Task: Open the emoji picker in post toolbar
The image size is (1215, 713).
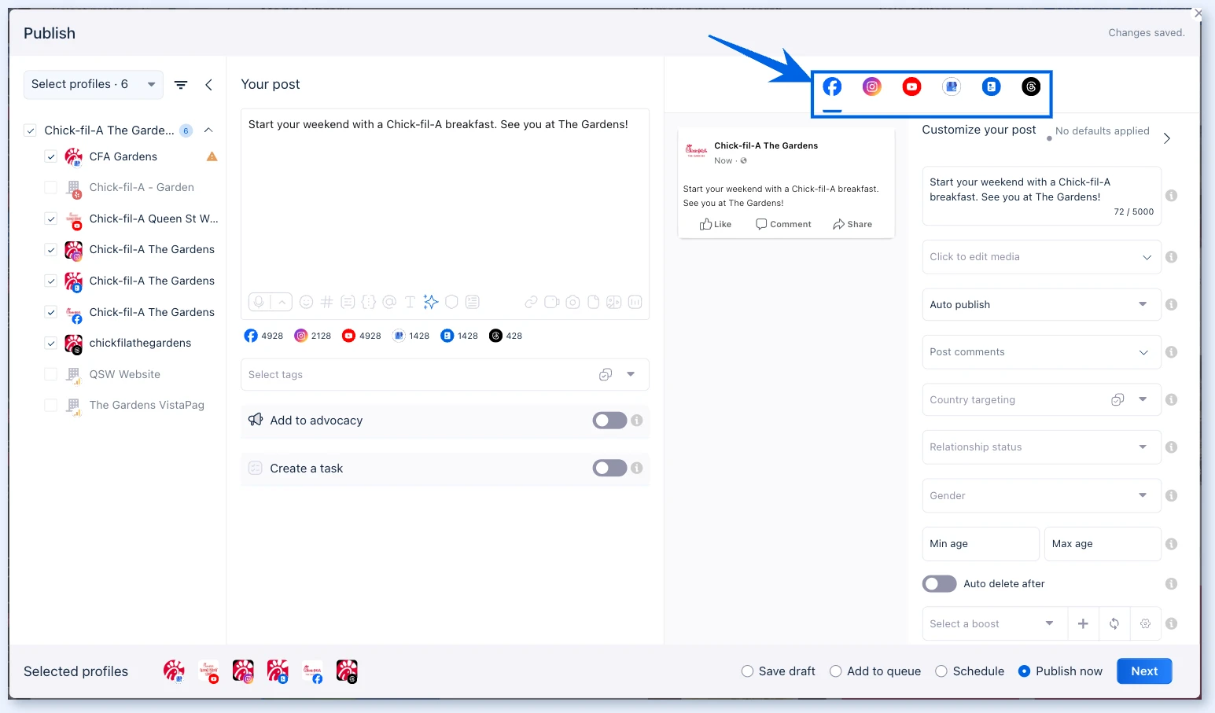Action: pyautogui.click(x=307, y=302)
